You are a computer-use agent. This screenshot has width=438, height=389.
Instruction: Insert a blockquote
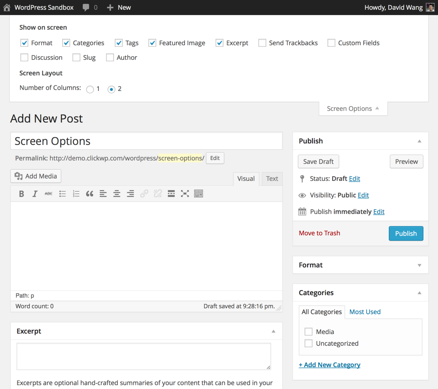pos(90,194)
